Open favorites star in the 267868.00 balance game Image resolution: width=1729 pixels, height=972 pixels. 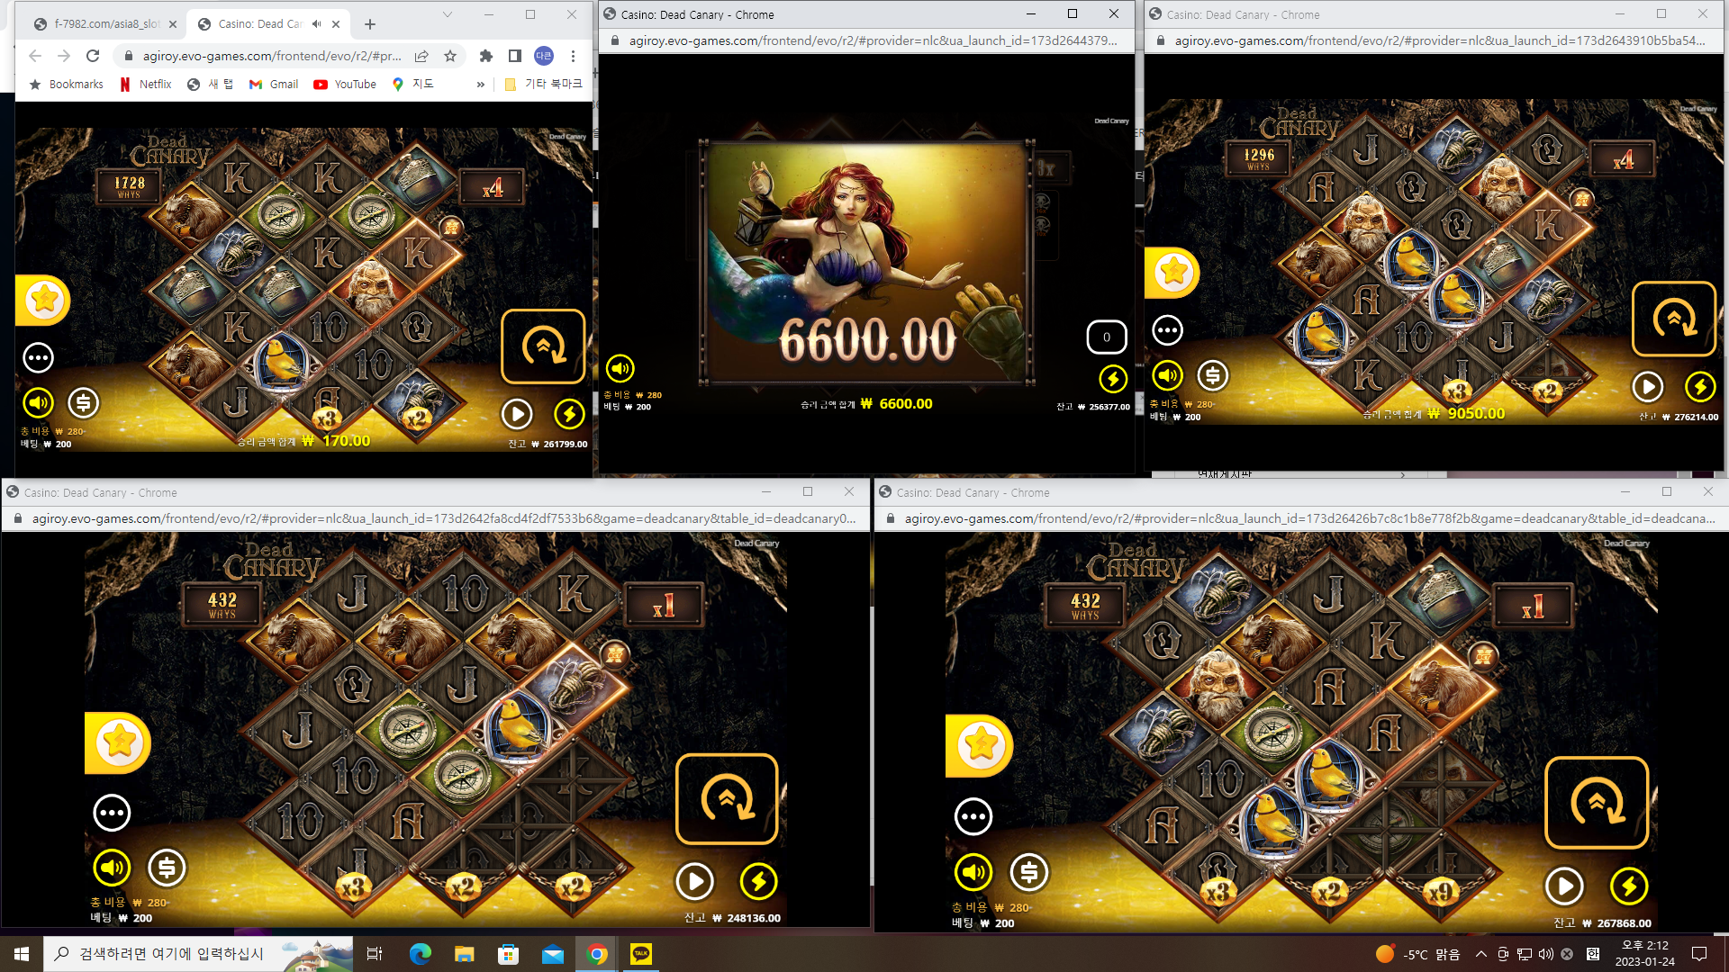coord(980,745)
